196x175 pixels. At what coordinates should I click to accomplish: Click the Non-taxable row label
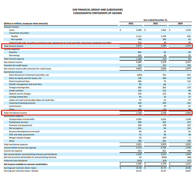click(17, 39)
